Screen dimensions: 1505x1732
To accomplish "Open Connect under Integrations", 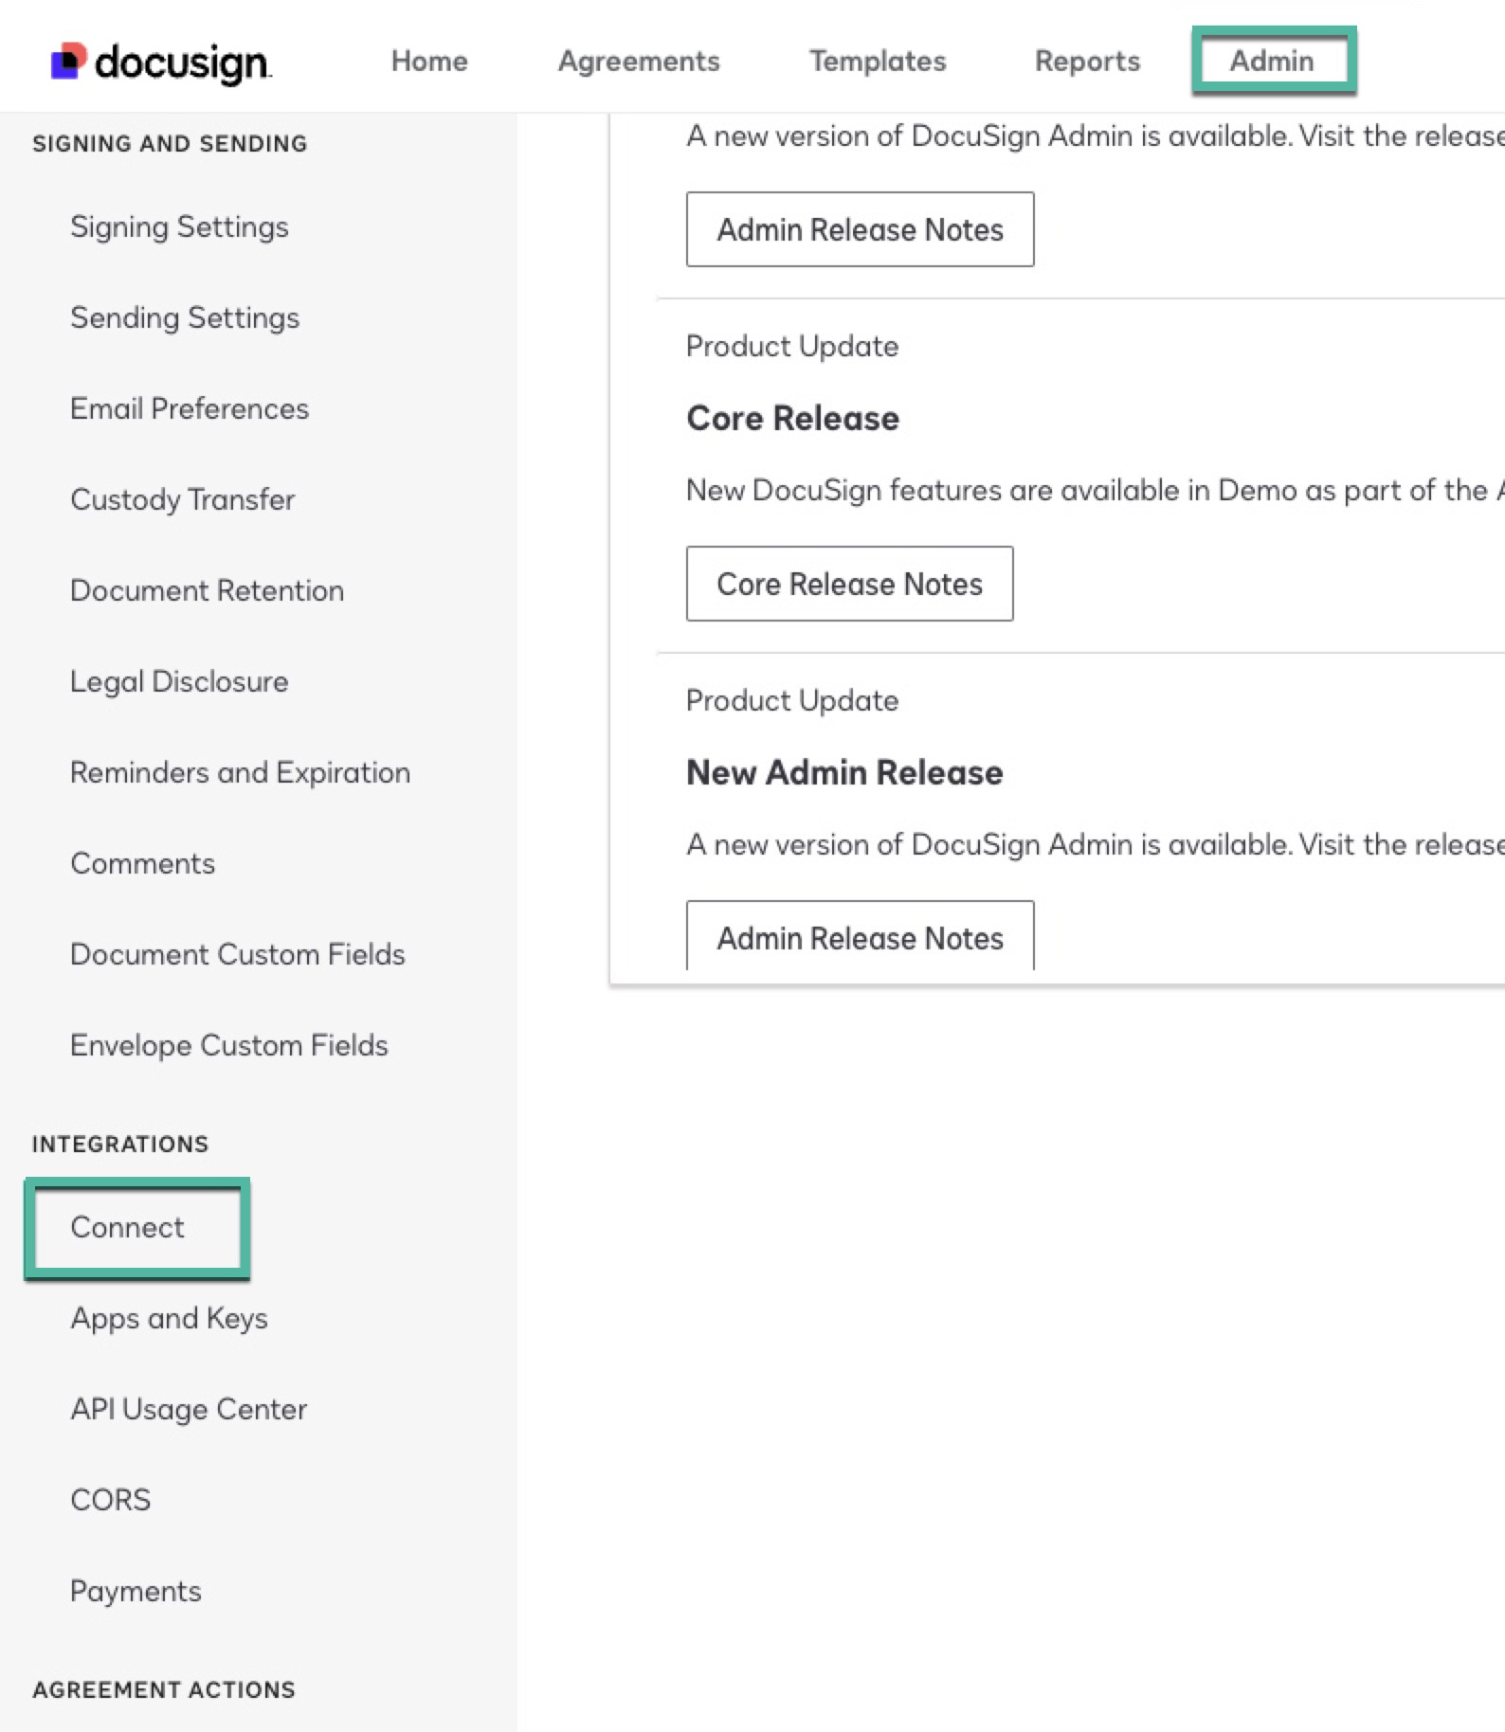I will tap(127, 1226).
